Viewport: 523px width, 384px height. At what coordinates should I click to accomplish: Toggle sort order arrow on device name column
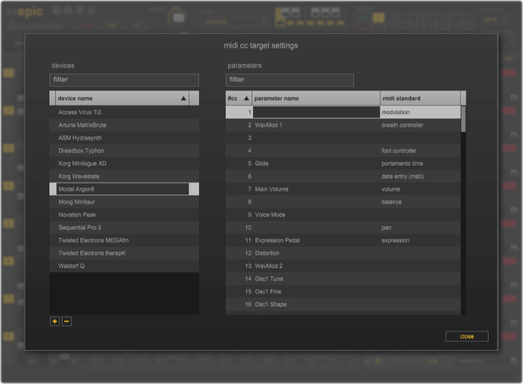pyautogui.click(x=183, y=98)
